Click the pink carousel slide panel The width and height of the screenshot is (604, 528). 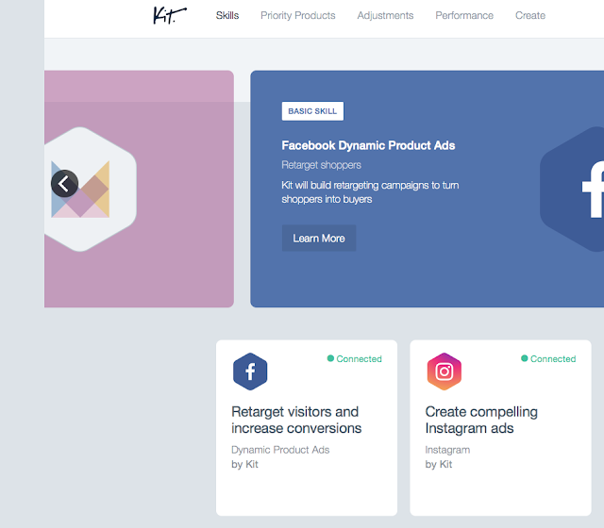[139, 189]
